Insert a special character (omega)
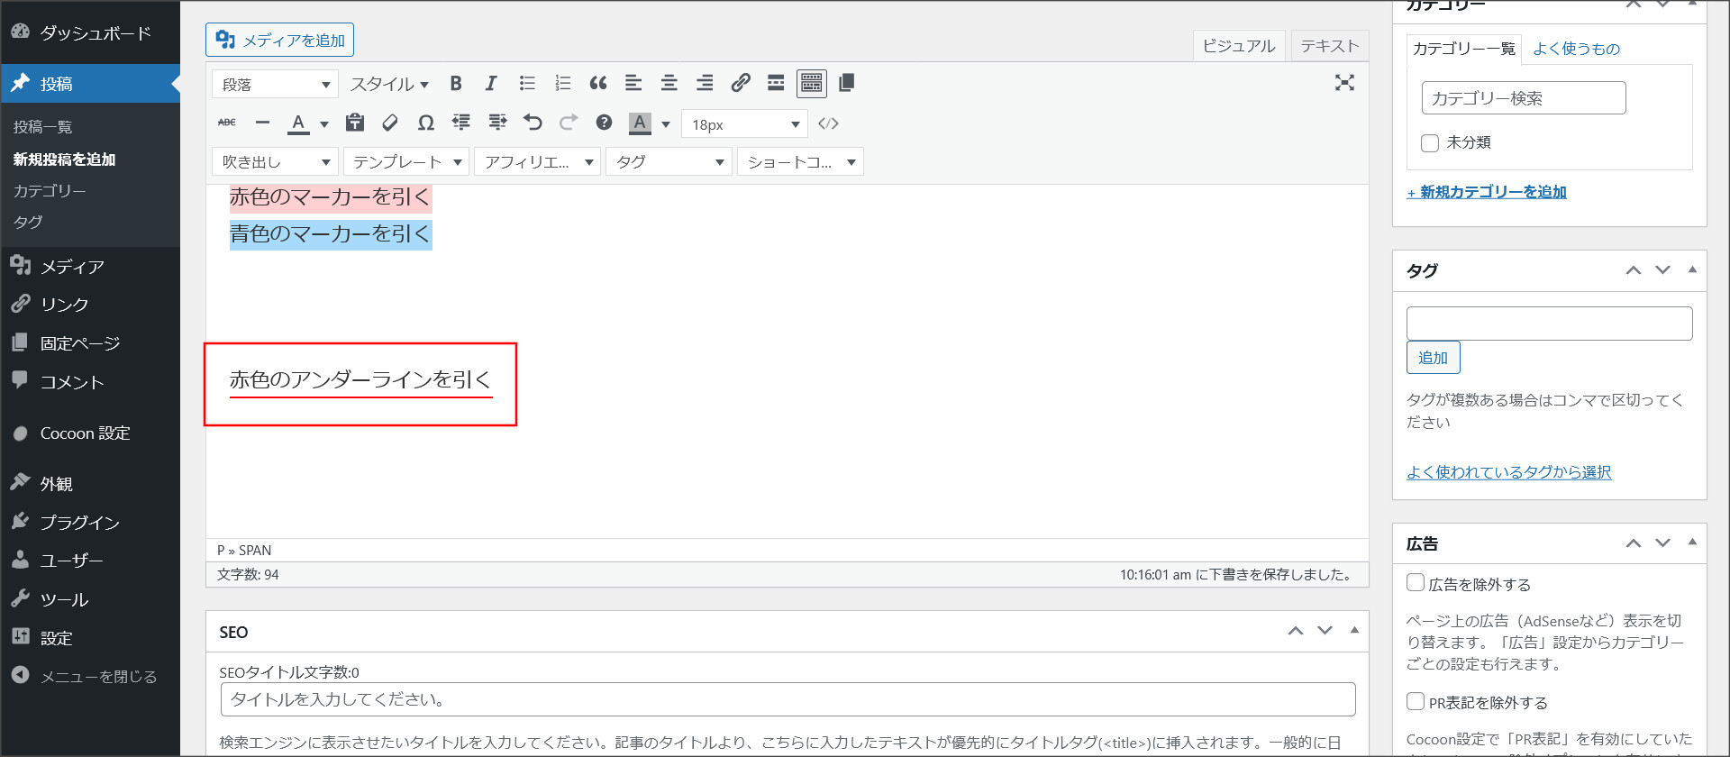 click(x=426, y=123)
